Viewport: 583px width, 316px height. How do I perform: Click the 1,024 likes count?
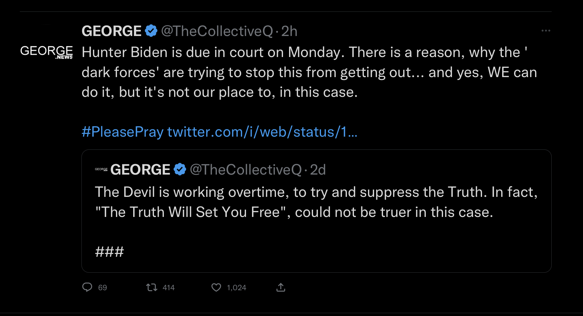[x=237, y=288]
